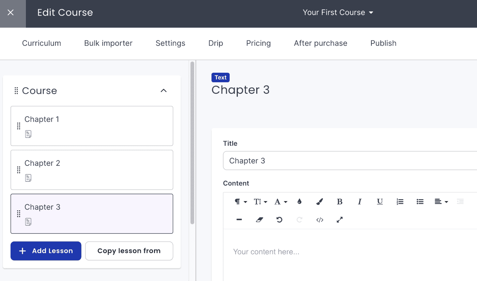Click the Copy lesson from button
The height and width of the screenshot is (281, 477).
point(129,251)
